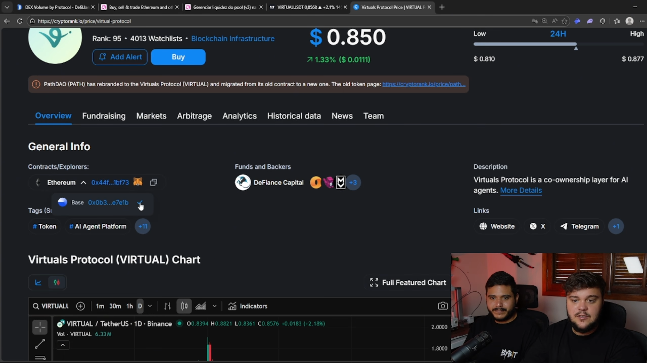The height and width of the screenshot is (363, 647).
Task: Click the orange backer logo icon
Action: [316, 183]
